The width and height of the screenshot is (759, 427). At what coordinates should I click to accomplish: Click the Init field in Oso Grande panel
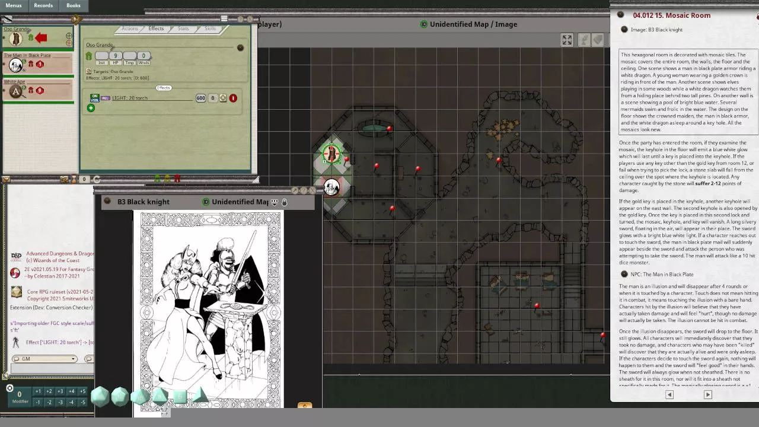(x=101, y=56)
